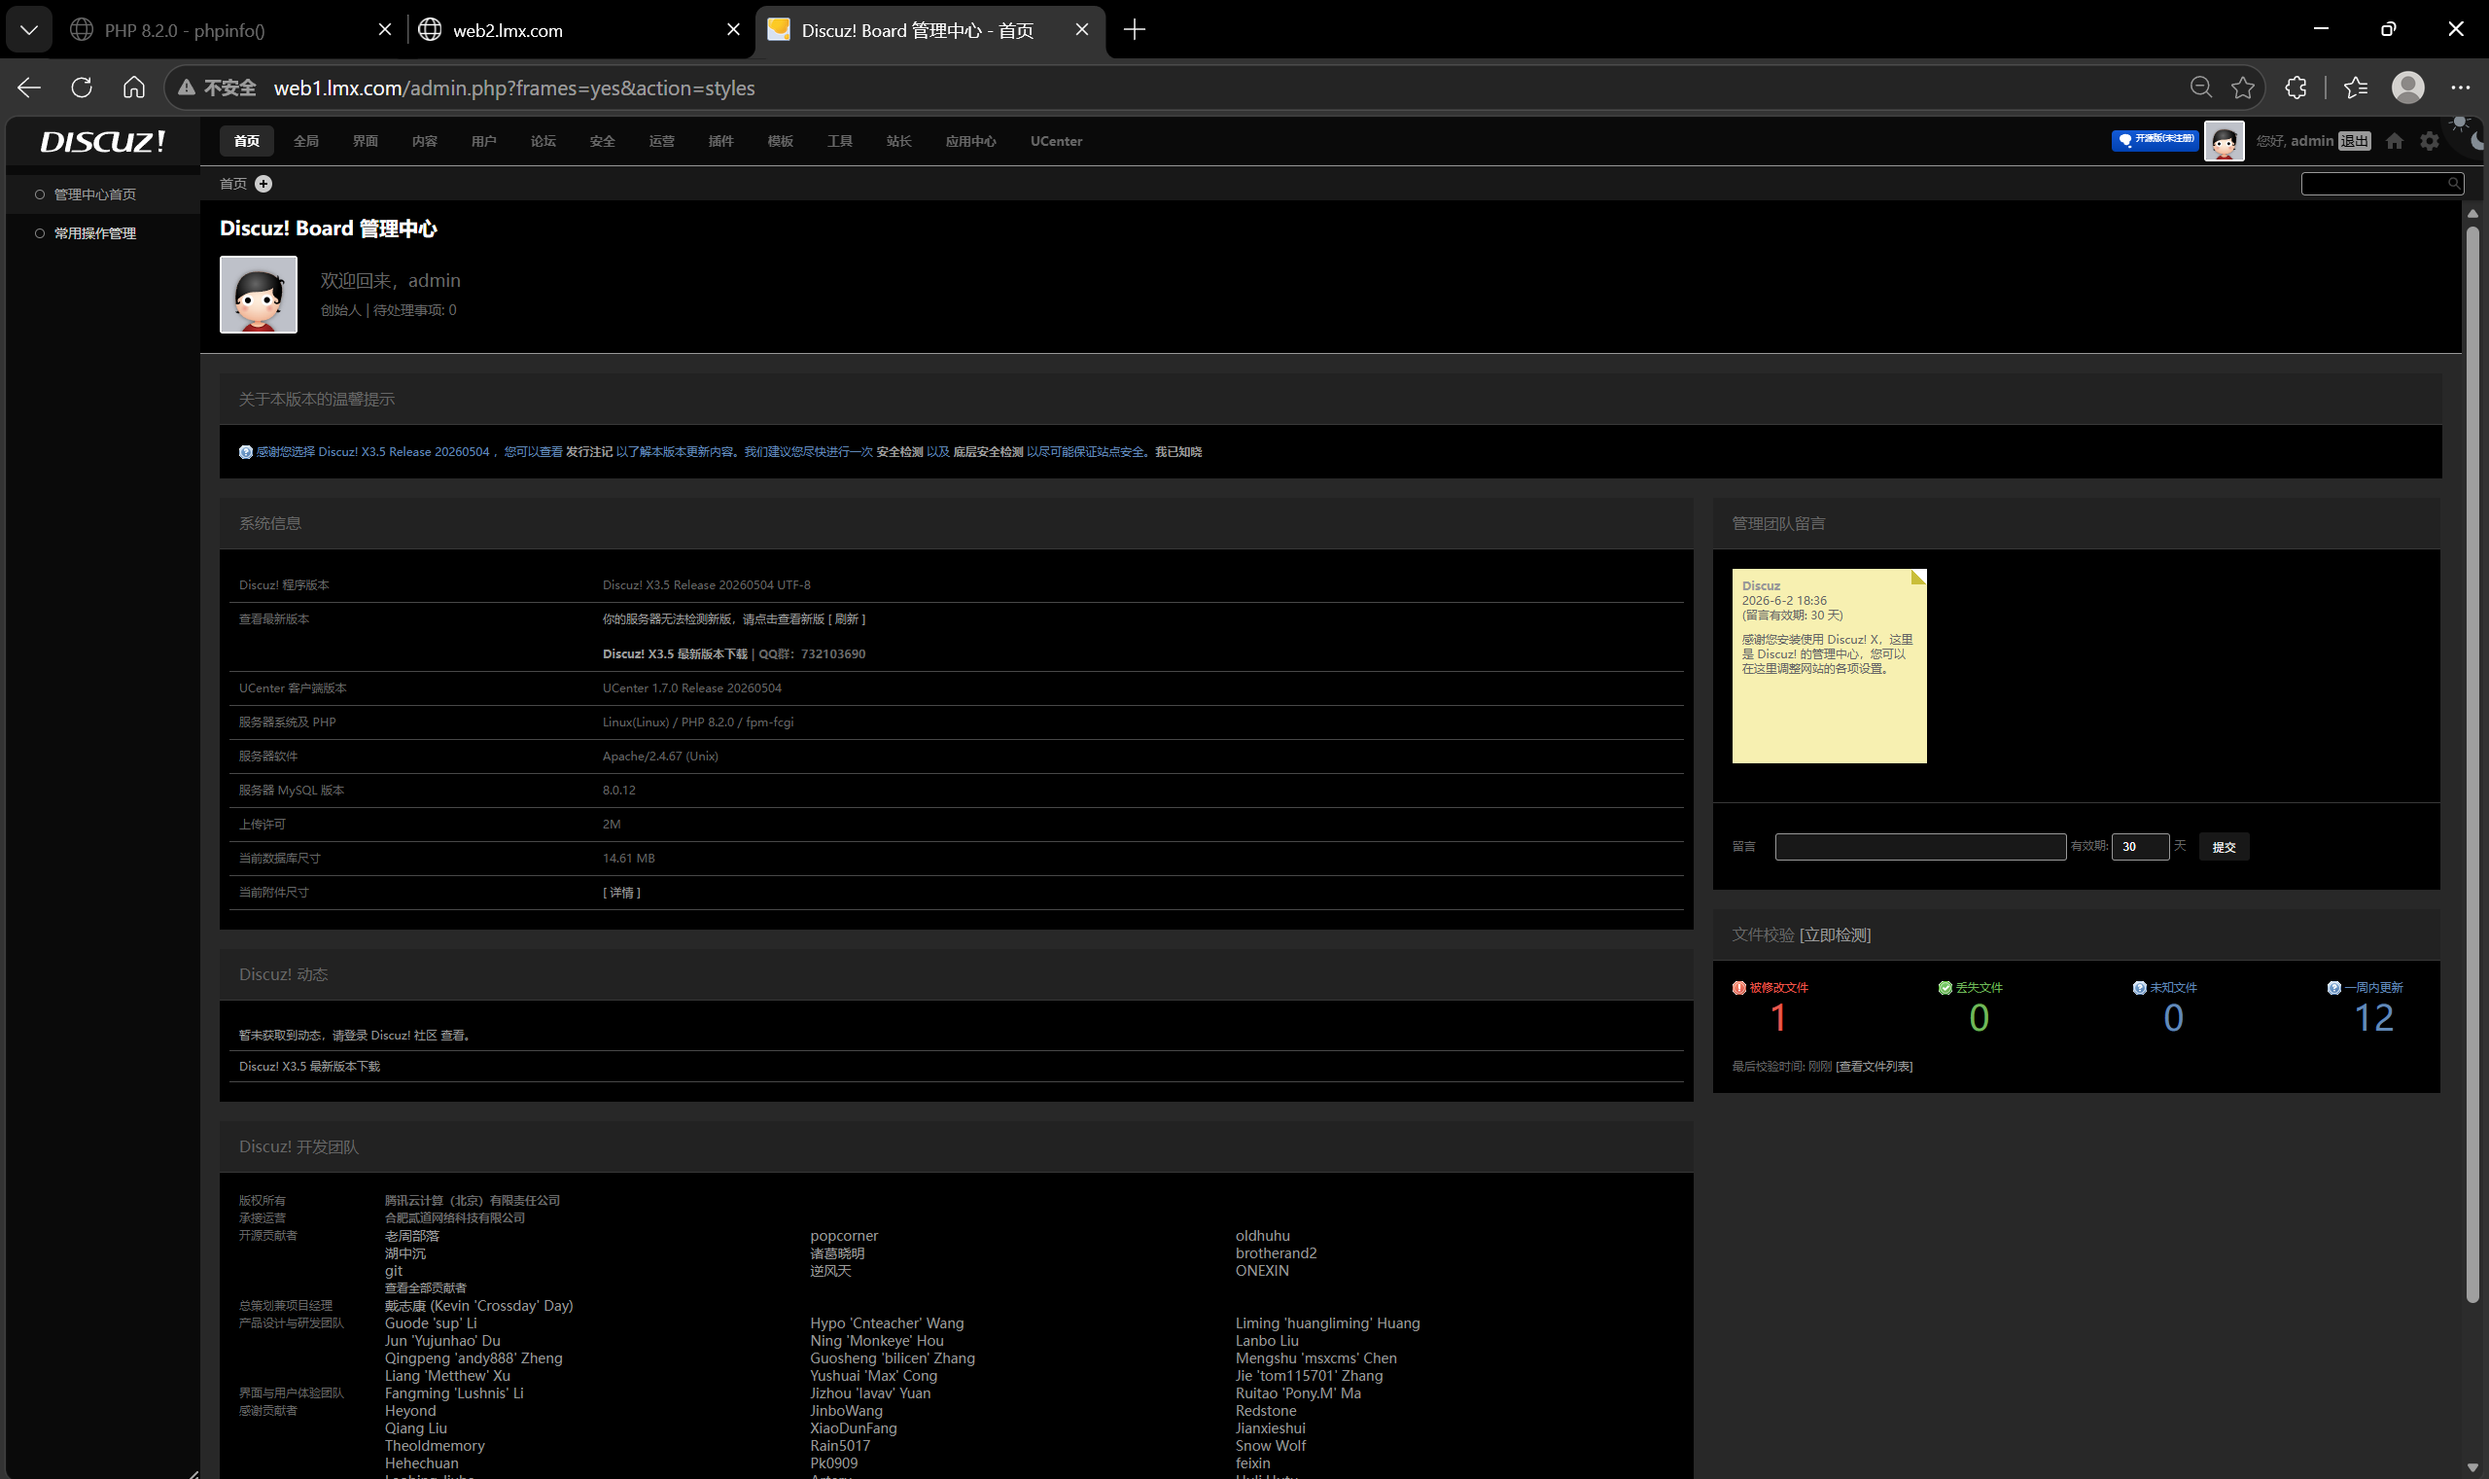Dismiss the notice with 我已知晓

pyautogui.click(x=1178, y=451)
